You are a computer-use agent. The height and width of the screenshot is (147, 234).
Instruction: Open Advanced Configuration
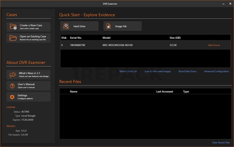(x=216, y=71)
